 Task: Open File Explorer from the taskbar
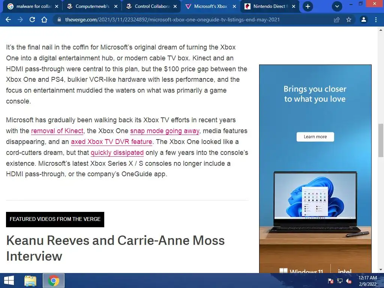pyautogui.click(x=30, y=280)
